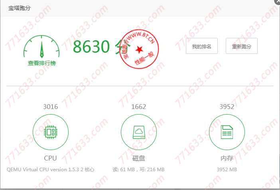Click the speedometer gauge icon
Screen dimensions: 280x190
[x=41, y=46]
